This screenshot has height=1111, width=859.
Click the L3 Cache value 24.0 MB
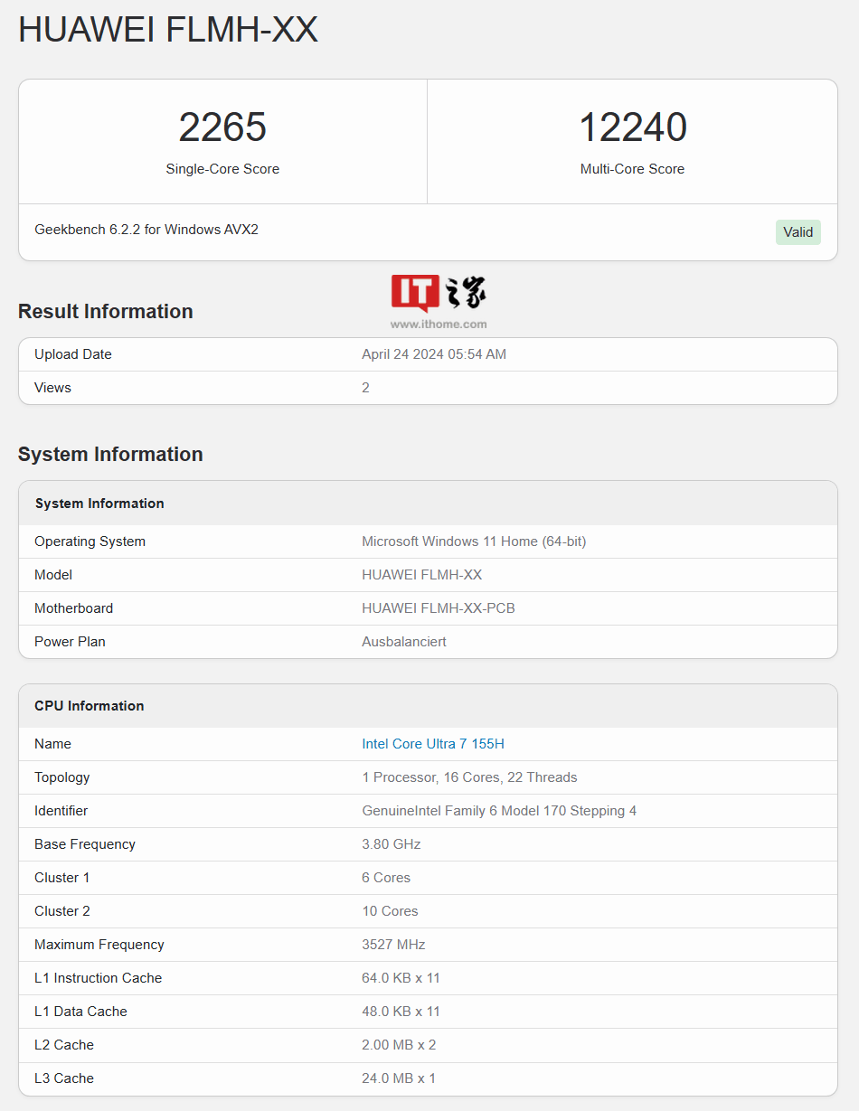pyautogui.click(x=399, y=1078)
